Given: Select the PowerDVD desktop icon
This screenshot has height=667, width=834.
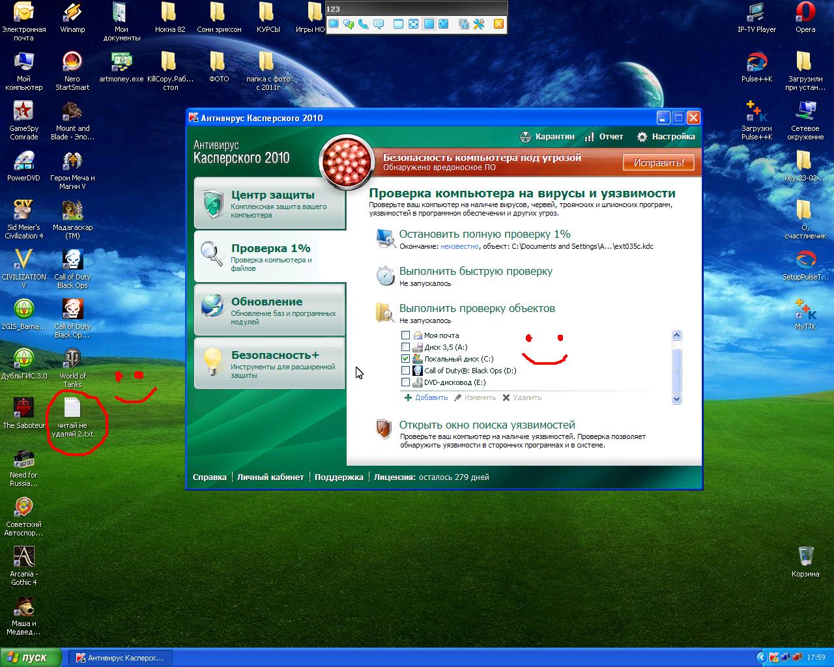Looking at the screenshot, I should (x=23, y=166).
